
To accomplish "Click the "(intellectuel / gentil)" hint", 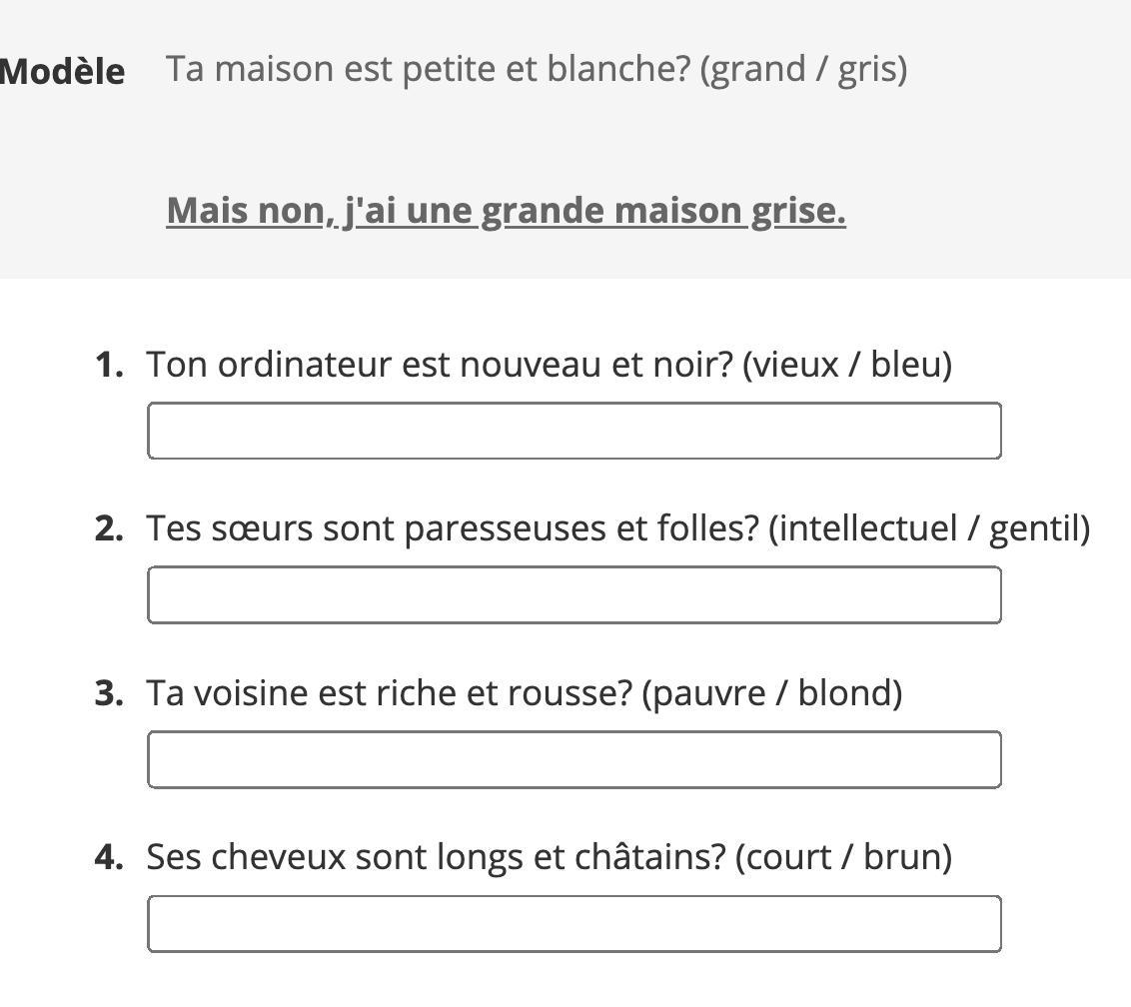I will click(929, 528).
